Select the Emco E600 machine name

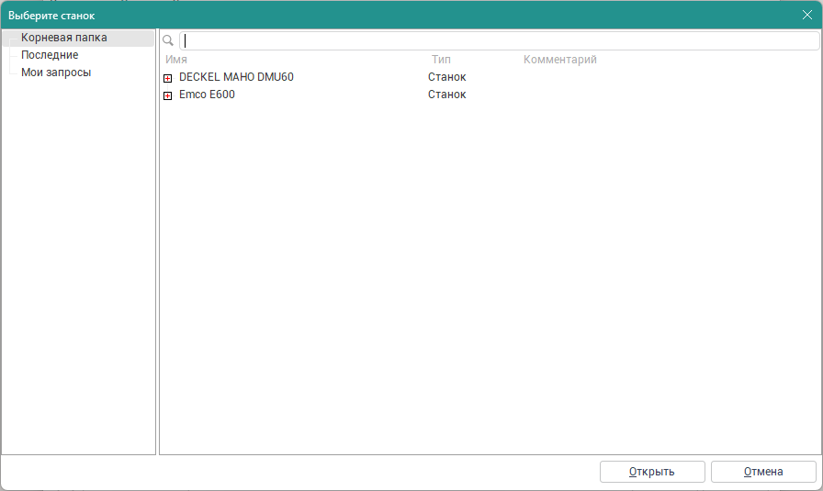[207, 95]
